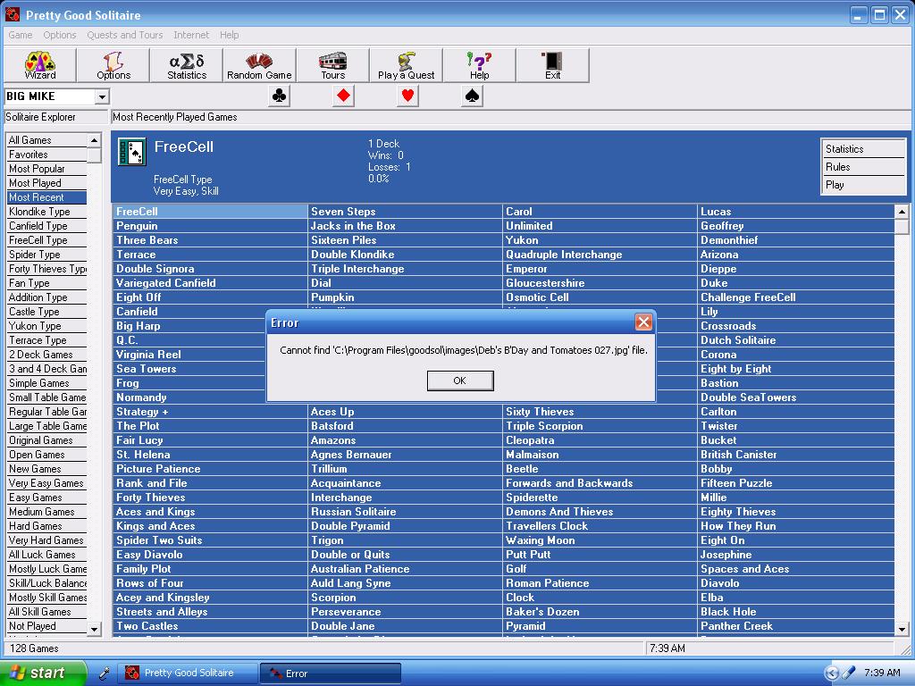Select the Very Hard Games category

pyautogui.click(x=46, y=540)
